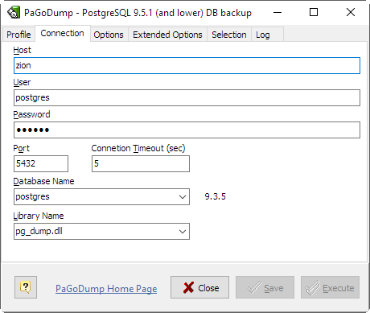Expand the Database Name dropdown
Screen dimensions: 370x313
pyautogui.click(x=183, y=196)
